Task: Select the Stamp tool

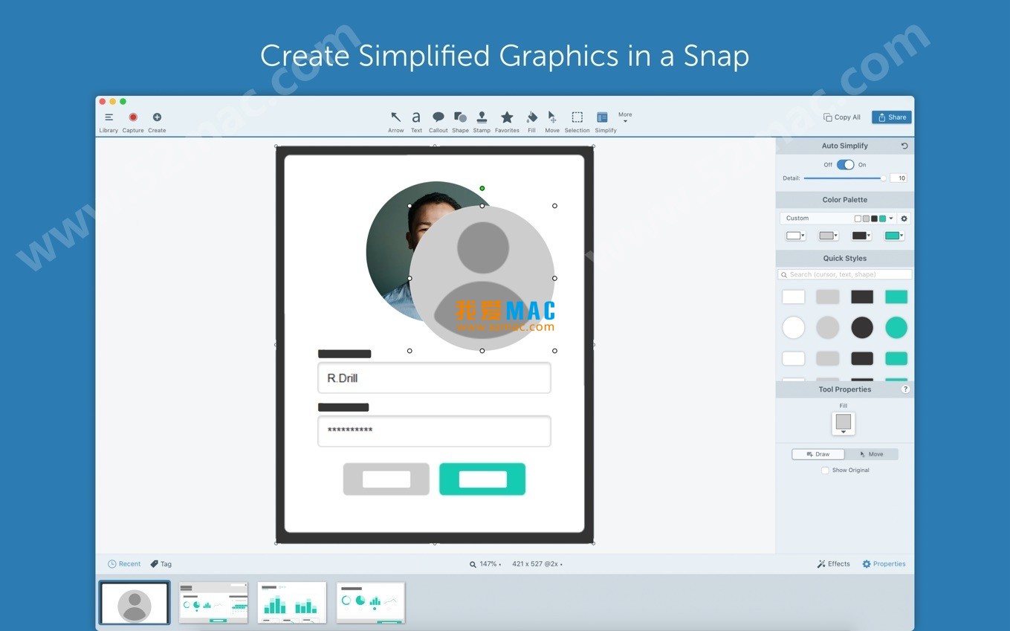Action: click(482, 121)
